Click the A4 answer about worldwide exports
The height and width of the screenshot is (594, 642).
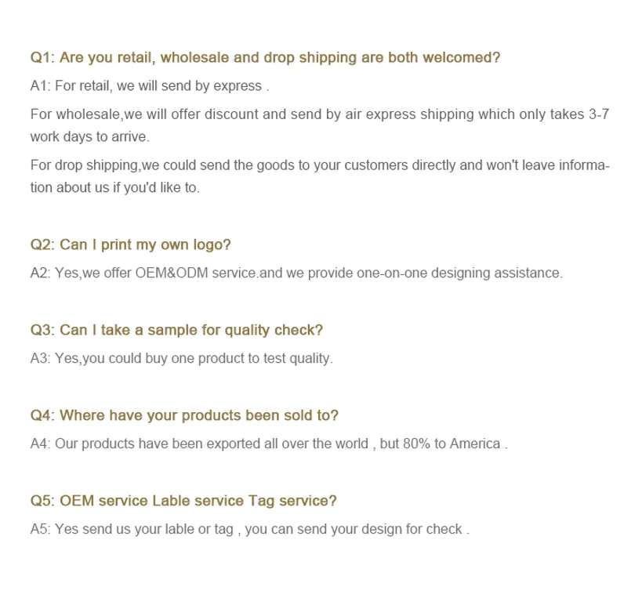click(269, 444)
